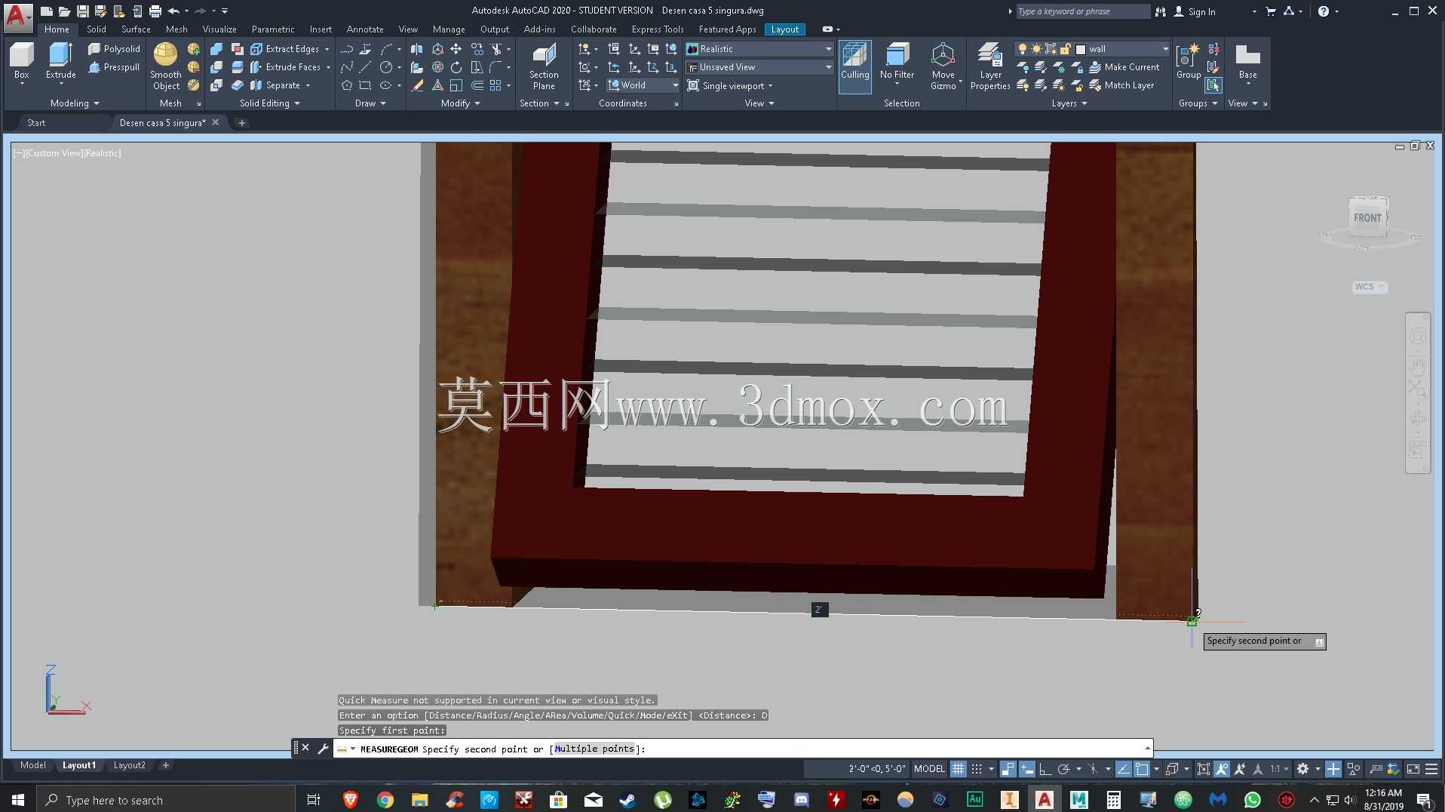1445x812 pixels.
Task: Select the Erase tool in Modify panel
Action: [417, 85]
